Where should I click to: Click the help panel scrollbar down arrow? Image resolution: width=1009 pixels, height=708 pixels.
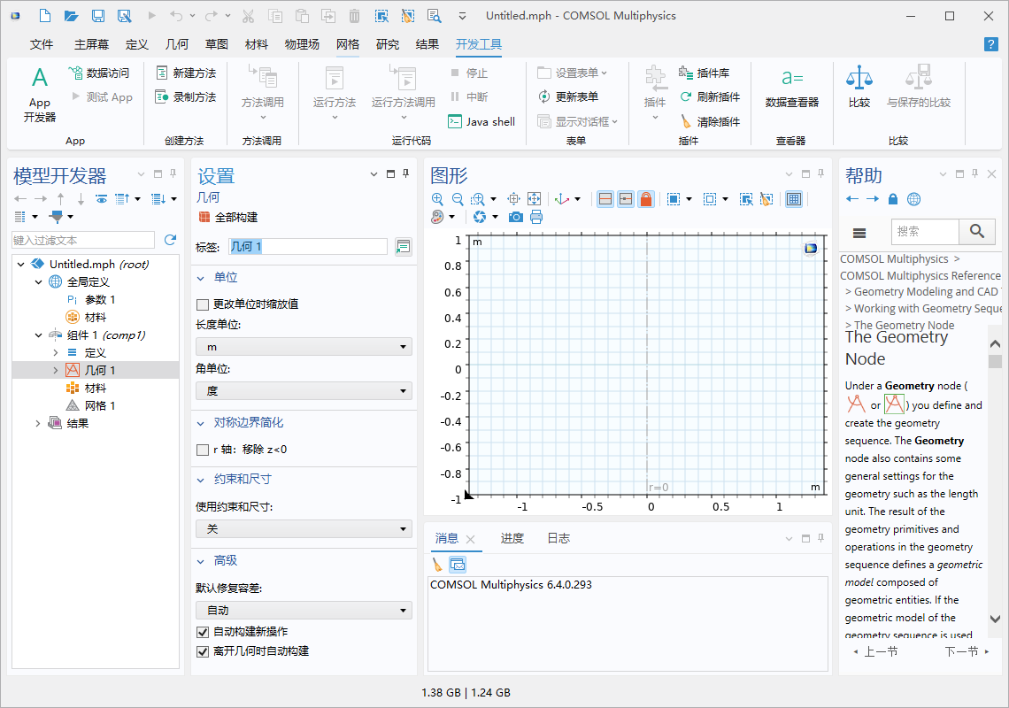pos(995,619)
